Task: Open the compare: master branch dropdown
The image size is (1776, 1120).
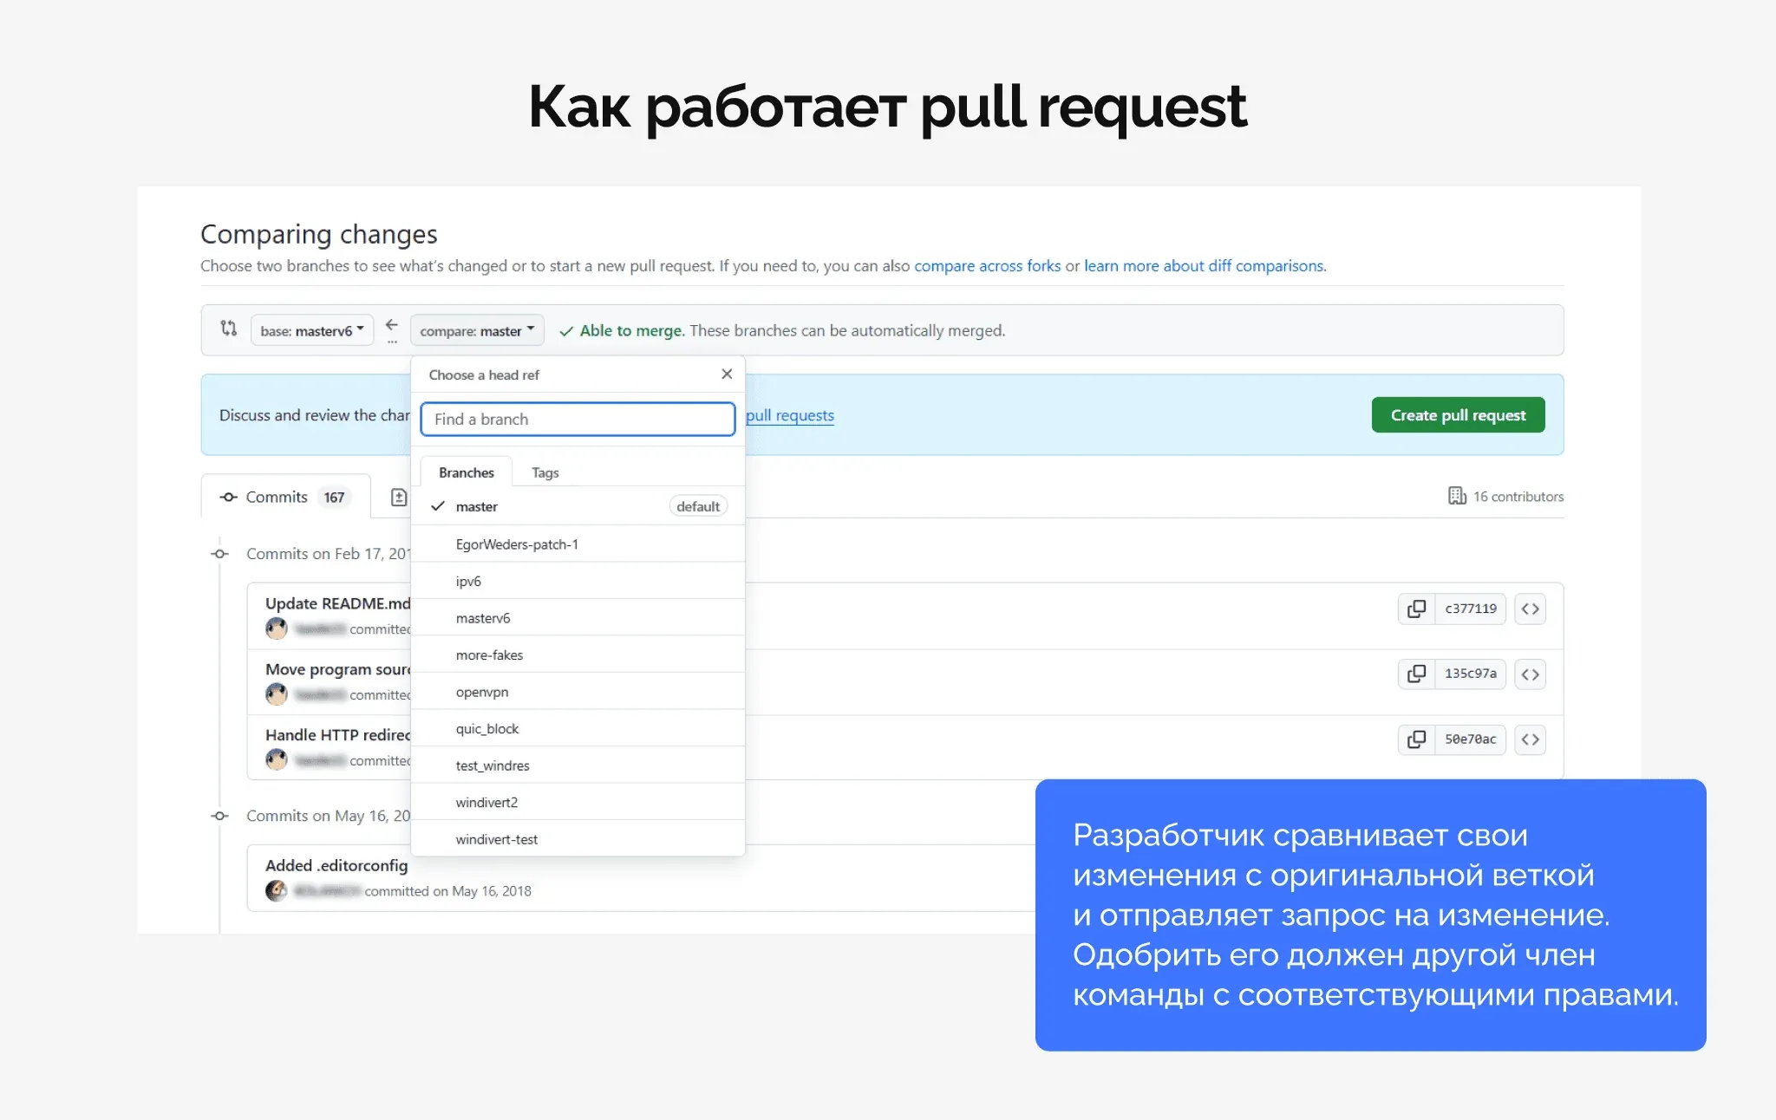Action: pyautogui.click(x=476, y=329)
